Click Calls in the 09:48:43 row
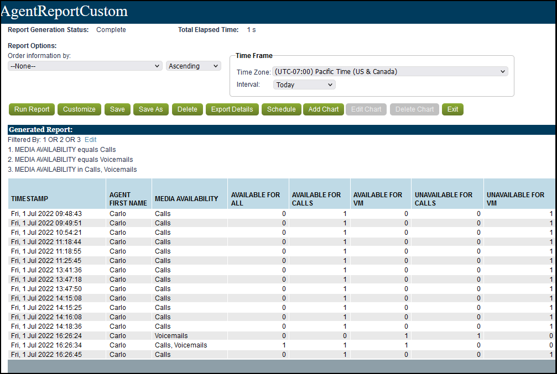 [x=163, y=214]
